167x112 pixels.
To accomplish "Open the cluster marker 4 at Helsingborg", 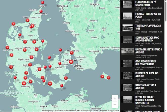I will 72,53.
